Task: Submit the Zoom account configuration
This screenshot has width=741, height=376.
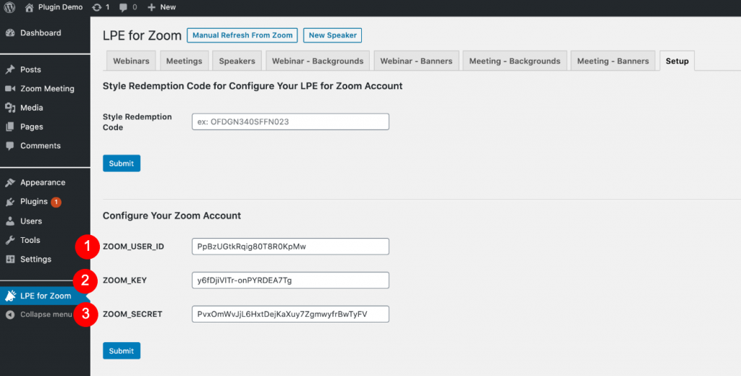Action: click(122, 351)
